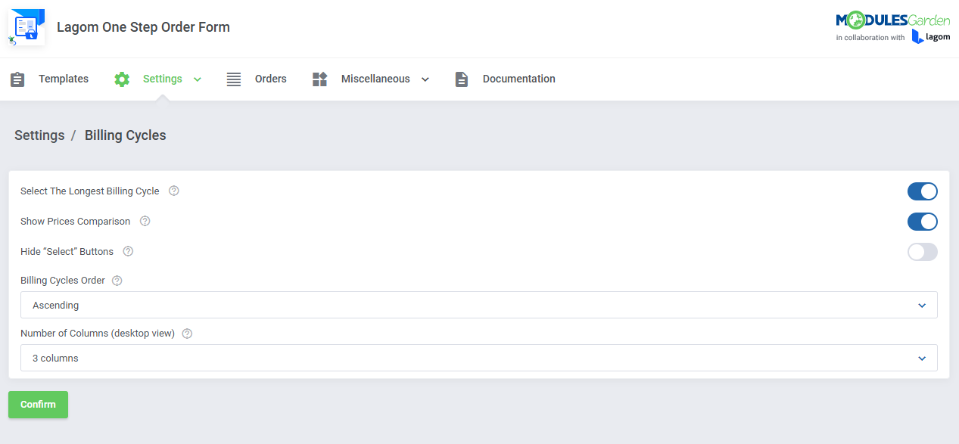Image resolution: width=959 pixels, height=444 pixels.
Task: Click the 'in collaboration with' text
Action: (x=870, y=38)
